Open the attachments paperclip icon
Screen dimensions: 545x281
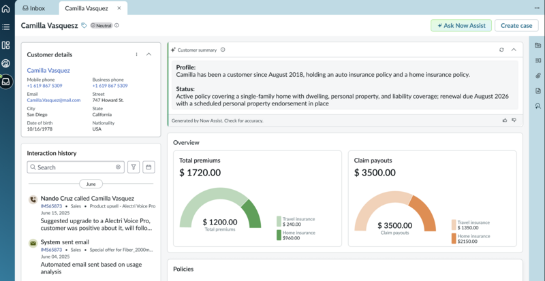click(x=538, y=76)
